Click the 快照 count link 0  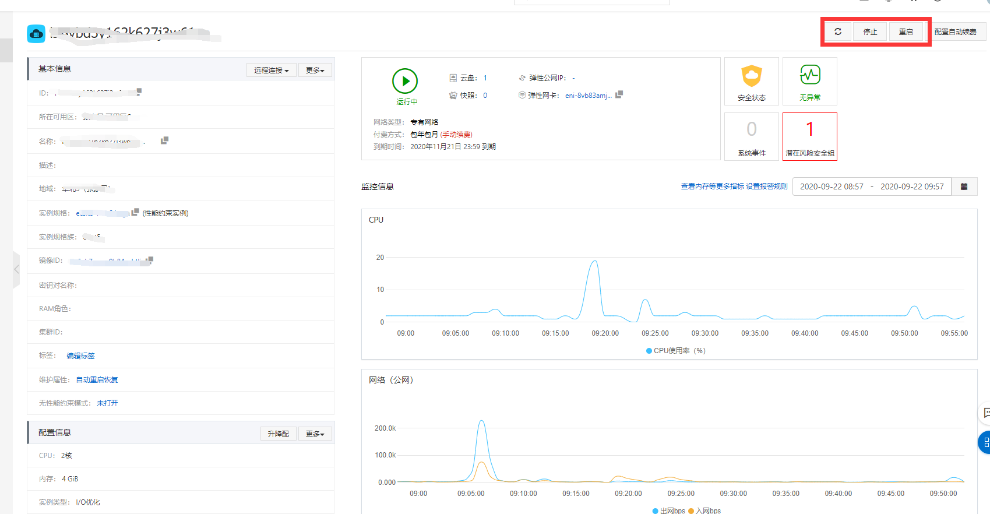coord(485,95)
